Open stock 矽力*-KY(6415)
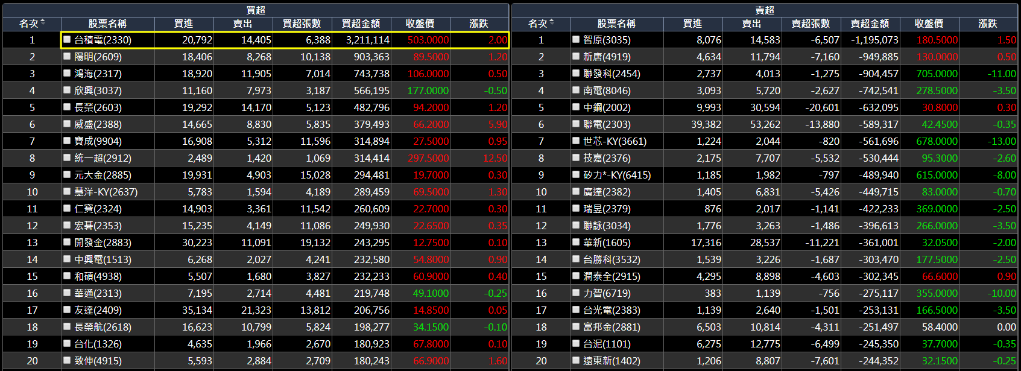1021x371 pixels. 617,175
